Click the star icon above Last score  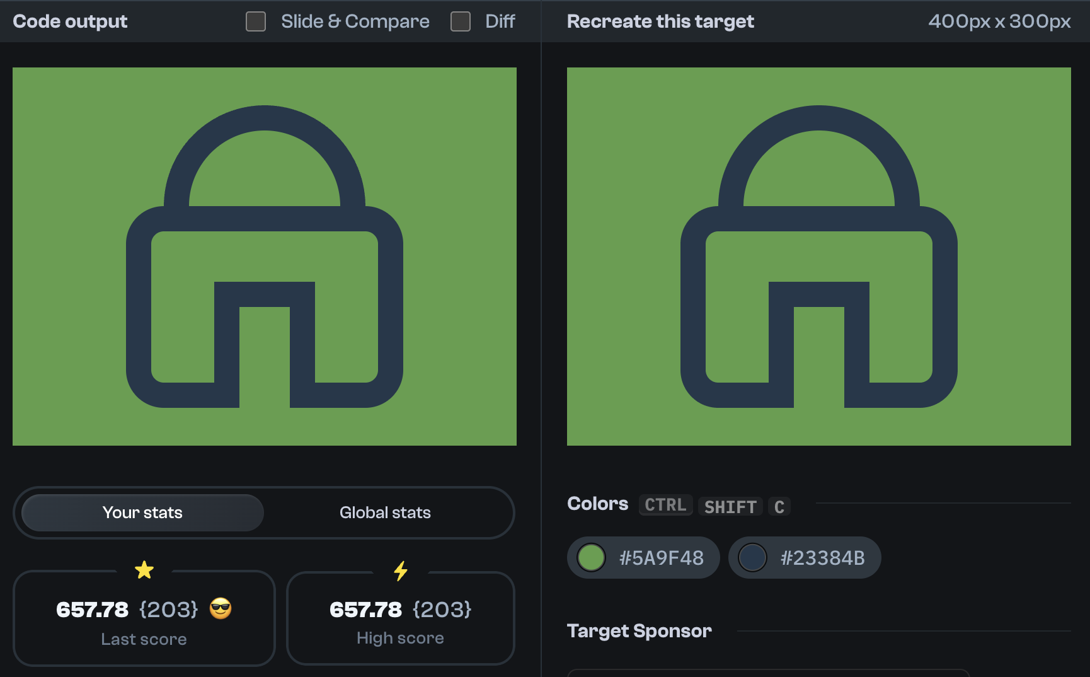[x=144, y=570]
